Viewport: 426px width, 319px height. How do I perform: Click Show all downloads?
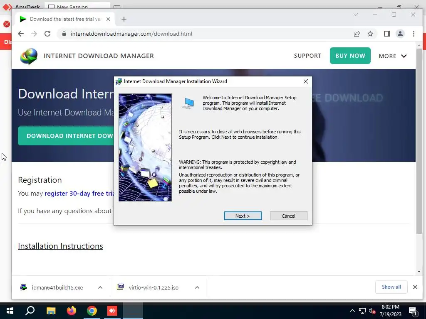point(391,287)
